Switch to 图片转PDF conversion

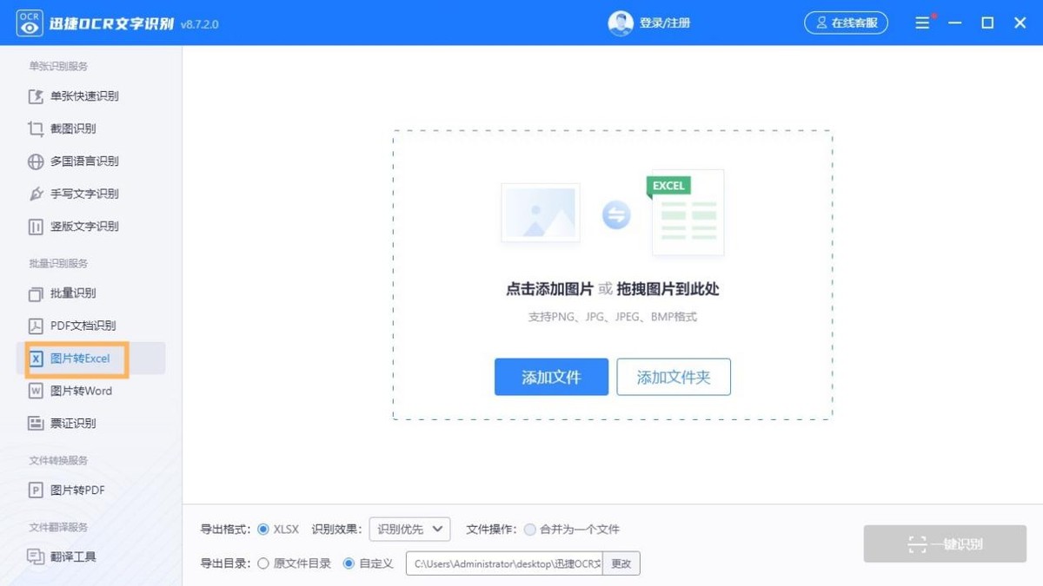pos(70,490)
